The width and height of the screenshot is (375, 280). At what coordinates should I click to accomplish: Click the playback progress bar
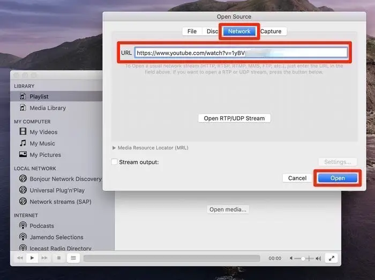click(171, 258)
